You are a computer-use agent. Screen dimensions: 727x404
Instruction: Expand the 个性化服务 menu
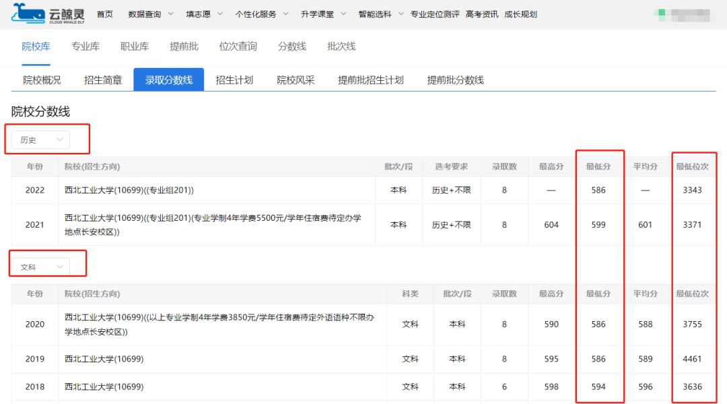[256, 13]
